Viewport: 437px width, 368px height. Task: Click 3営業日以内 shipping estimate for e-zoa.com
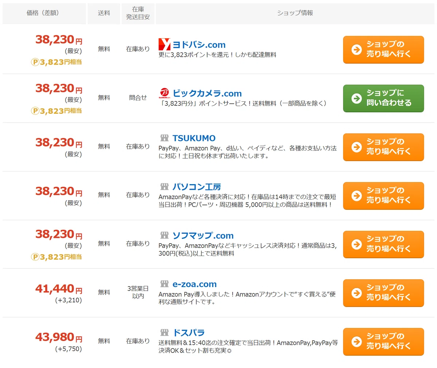click(x=138, y=292)
